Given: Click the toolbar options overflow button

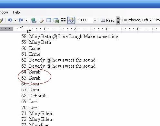Looking at the screenshot, I should click(x=118, y=20).
